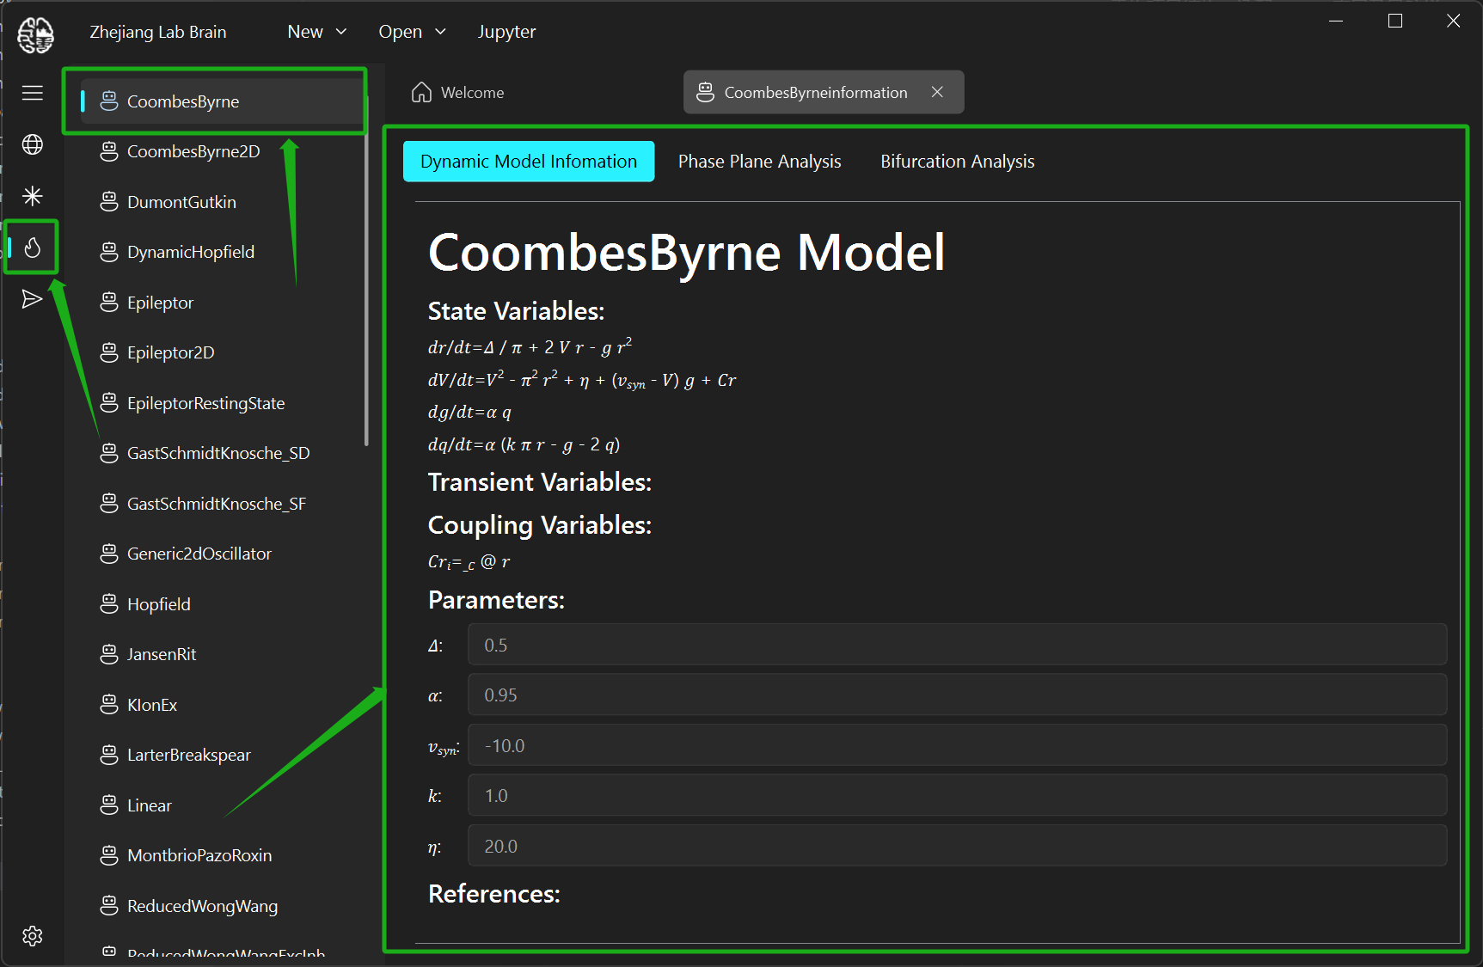Click the robot icon beside Generic2dOscillator

point(109,554)
